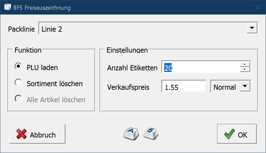Click the BPS Preisauszeichnung title bar text
The height and width of the screenshot is (153, 266).
[x=42, y=7]
